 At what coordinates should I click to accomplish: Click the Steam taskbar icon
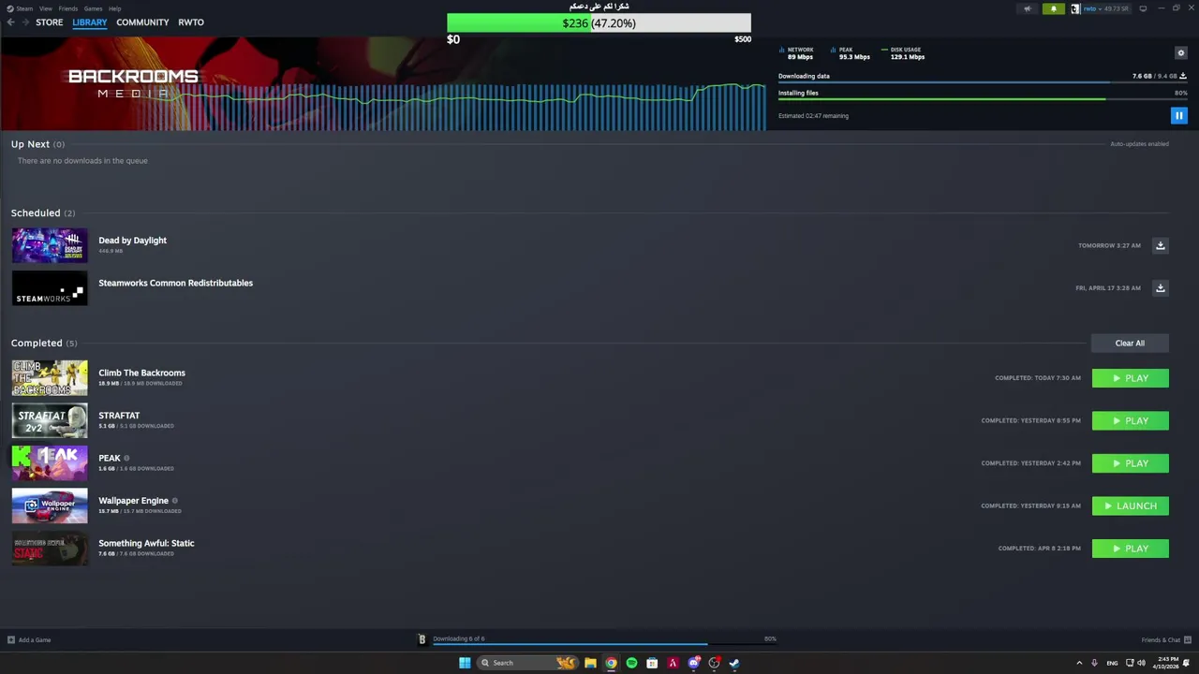tap(734, 663)
